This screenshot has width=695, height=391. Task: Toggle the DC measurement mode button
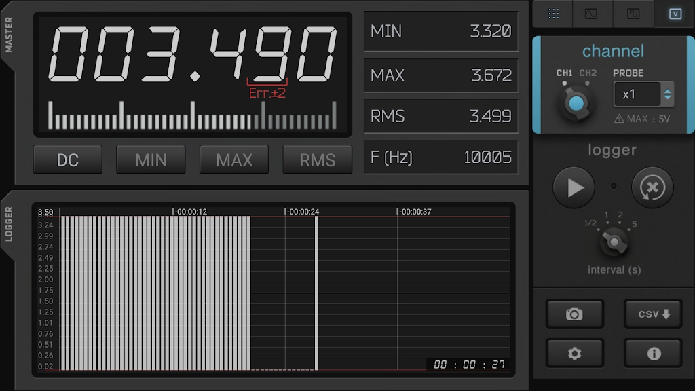coord(68,160)
